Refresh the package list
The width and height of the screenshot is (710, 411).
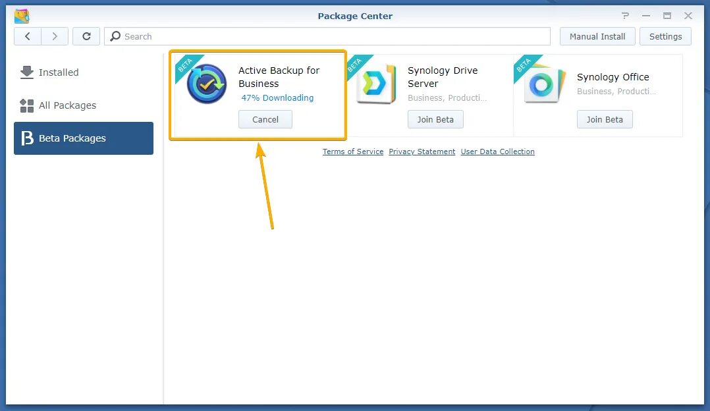(86, 36)
